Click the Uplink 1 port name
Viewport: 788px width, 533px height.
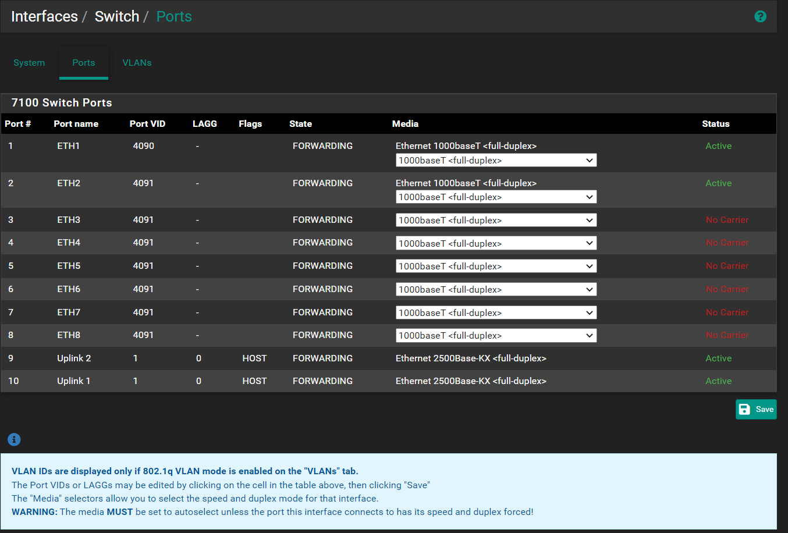(74, 381)
